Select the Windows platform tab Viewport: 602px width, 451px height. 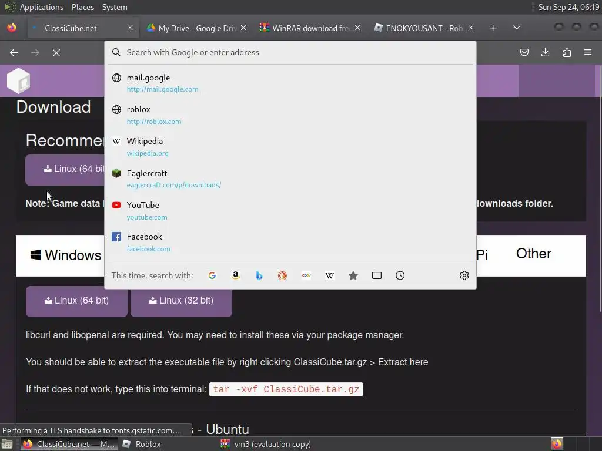[x=66, y=255]
